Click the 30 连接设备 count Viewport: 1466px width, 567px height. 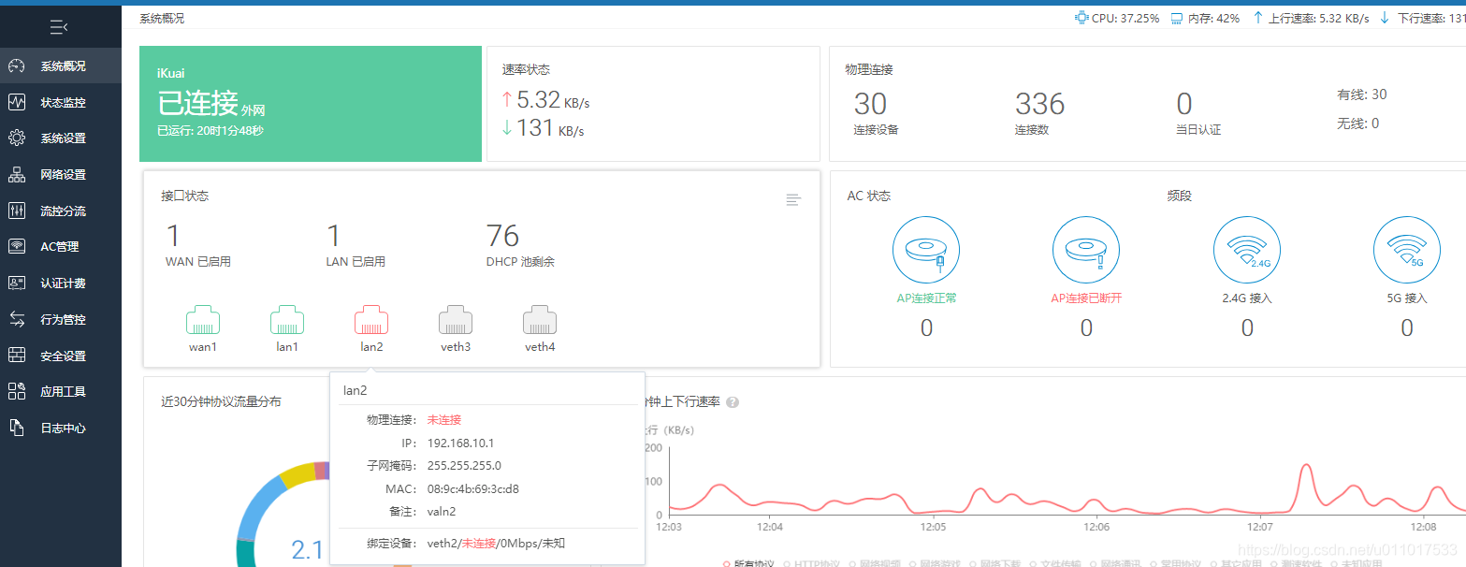pos(870,104)
